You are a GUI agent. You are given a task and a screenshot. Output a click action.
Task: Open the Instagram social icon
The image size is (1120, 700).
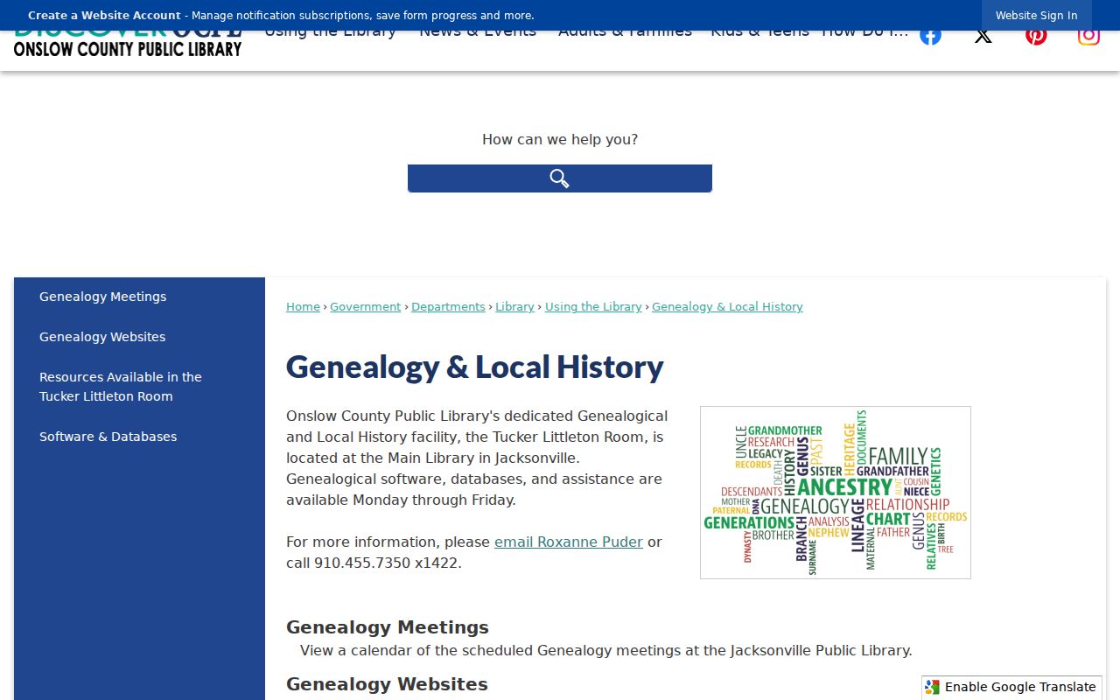pos(1088,37)
